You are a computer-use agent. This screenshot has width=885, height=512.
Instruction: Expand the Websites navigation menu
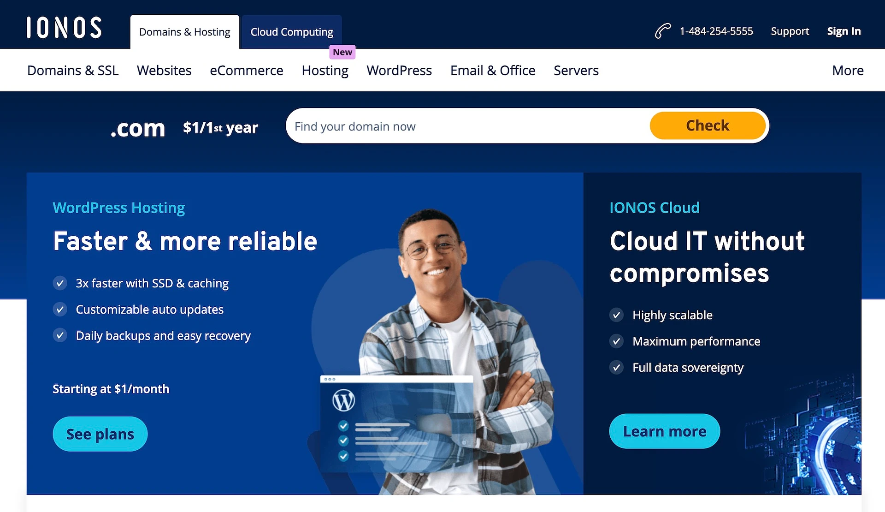(x=165, y=70)
